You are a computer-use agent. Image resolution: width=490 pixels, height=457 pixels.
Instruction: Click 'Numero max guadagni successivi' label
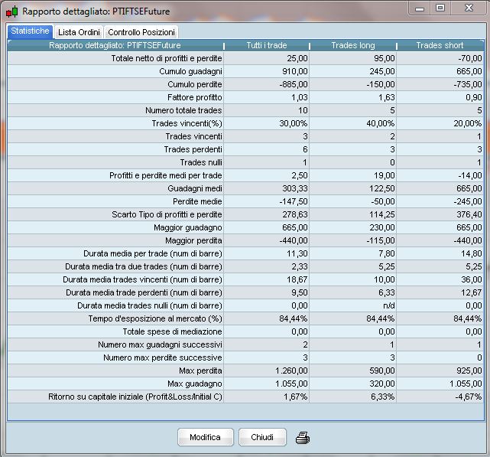coord(160,344)
